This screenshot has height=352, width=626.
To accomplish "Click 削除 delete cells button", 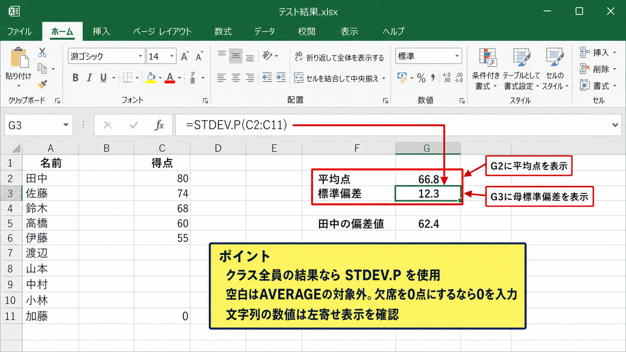I will [x=598, y=69].
